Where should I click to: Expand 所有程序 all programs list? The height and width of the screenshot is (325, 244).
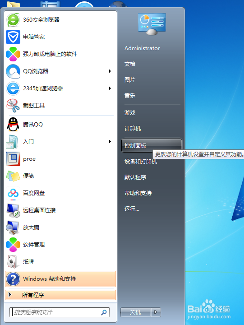coord(60,295)
